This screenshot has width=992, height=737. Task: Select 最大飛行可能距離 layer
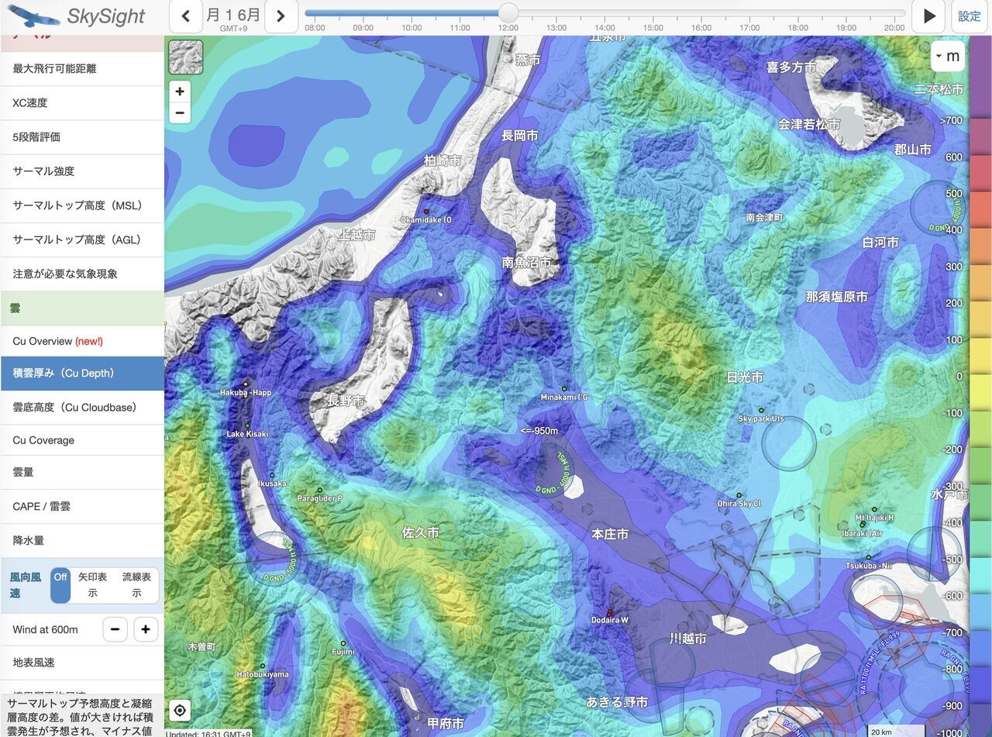point(82,68)
